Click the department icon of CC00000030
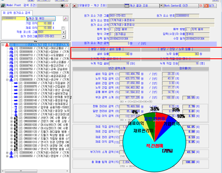The width and height of the screenshot is (222, 173). [x=11, y=80]
